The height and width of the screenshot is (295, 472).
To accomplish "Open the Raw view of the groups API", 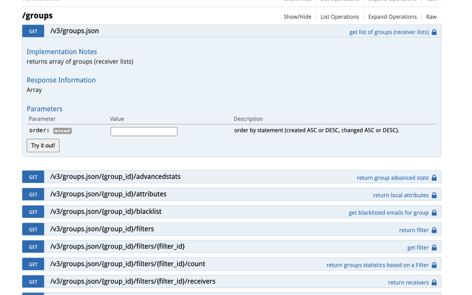I will [431, 16].
